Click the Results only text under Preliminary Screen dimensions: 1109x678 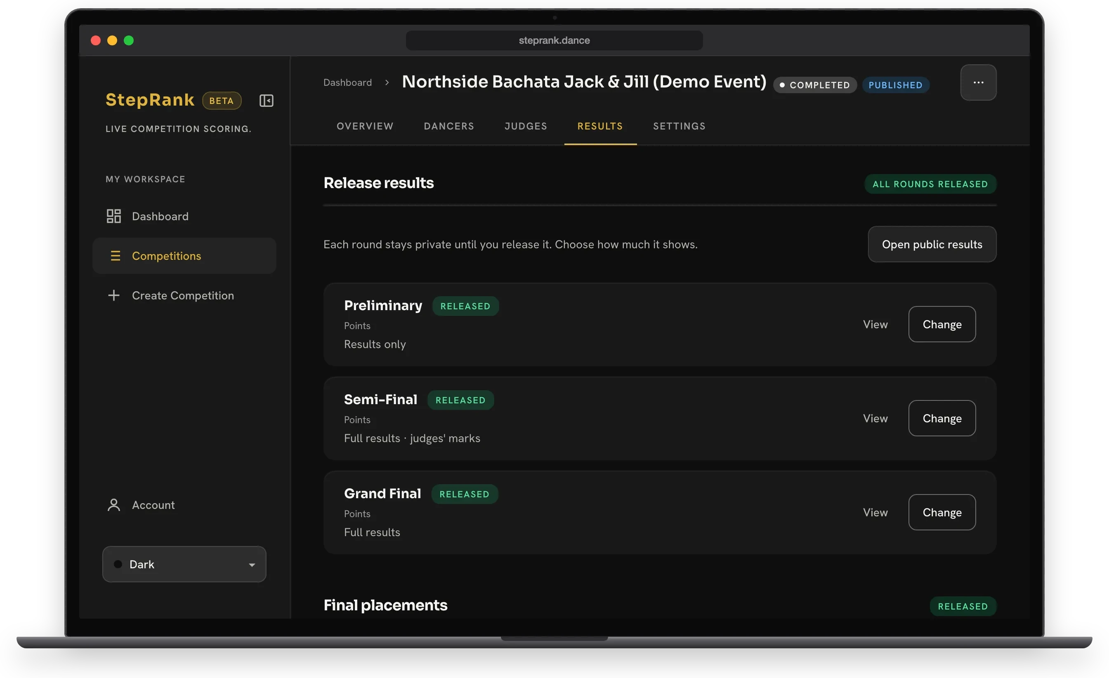pyautogui.click(x=375, y=344)
